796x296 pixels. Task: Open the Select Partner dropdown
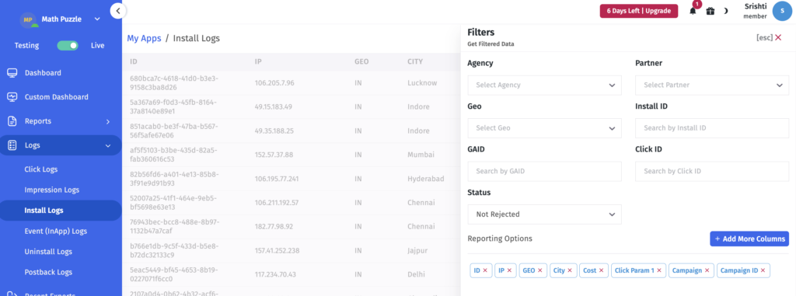coord(712,85)
